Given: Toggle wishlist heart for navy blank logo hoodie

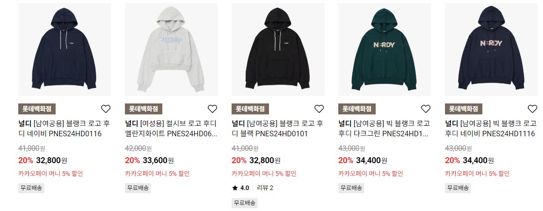Looking at the screenshot, I should pos(106,109).
